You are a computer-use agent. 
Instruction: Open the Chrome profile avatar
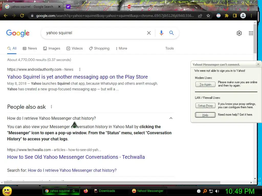tap(243, 16)
